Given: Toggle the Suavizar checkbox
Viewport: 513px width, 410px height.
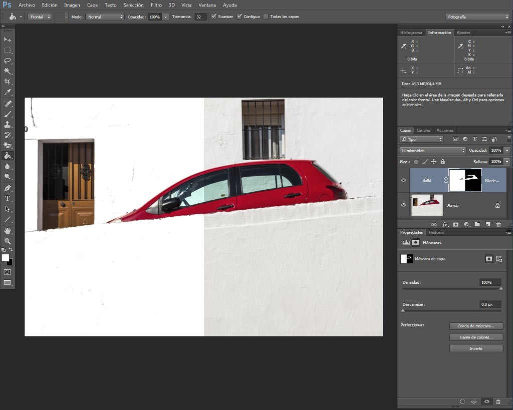Looking at the screenshot, I should (x=213, y=17).
